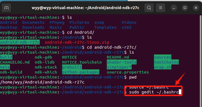
Task: Minimize the terminal window
Action: [x=174, y=8]
